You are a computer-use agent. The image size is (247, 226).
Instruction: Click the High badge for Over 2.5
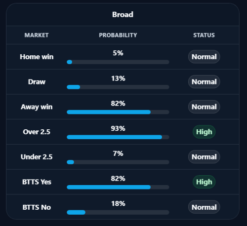coord(204,132)
